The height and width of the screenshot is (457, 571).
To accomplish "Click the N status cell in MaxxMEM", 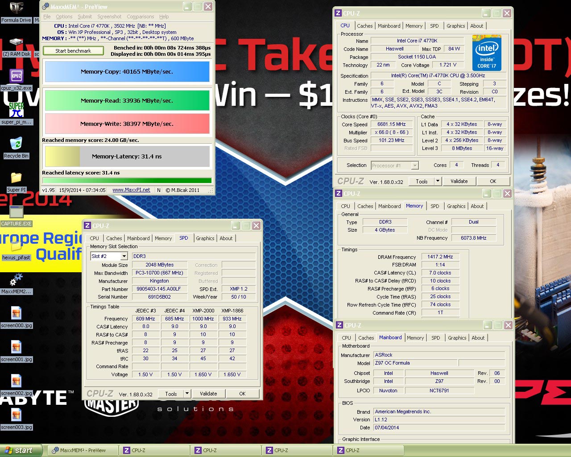I will 158,190.
